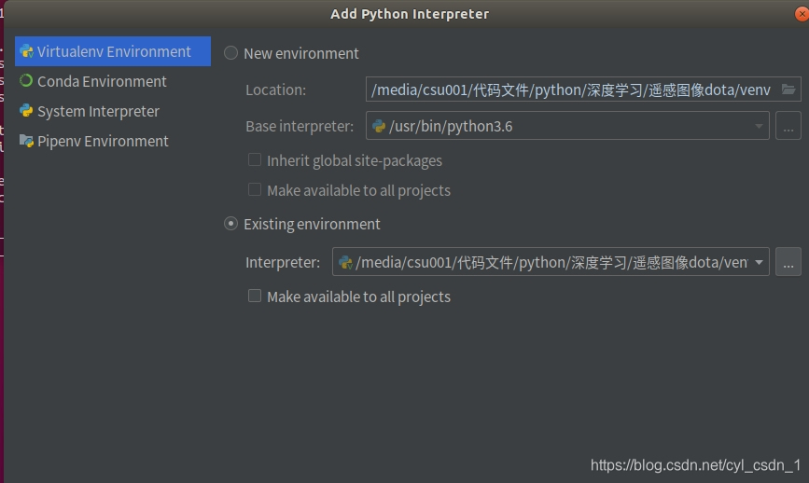Switch to System Interpreter option
This screenshot has height=483, width=809.
coord(98,112)
